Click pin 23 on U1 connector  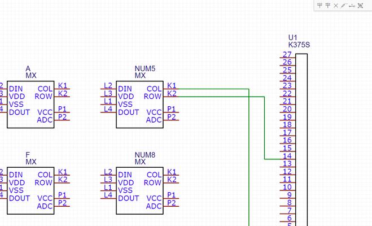[x=287, y=86]
